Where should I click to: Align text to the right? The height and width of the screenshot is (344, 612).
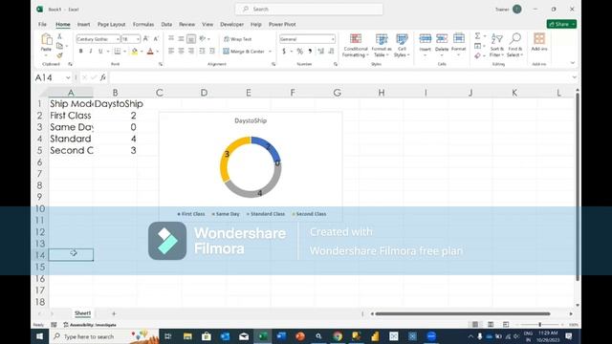click(191, 51)
